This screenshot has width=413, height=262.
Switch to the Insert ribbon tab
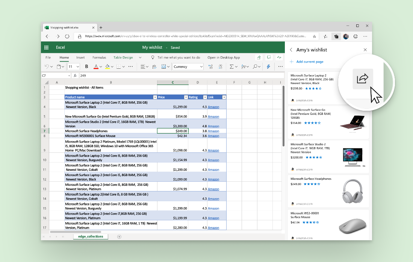point(80,57)
